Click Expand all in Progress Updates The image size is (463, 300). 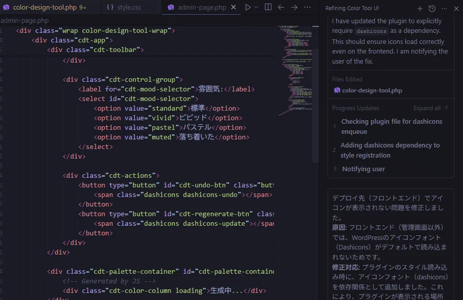tap(427, 108)
